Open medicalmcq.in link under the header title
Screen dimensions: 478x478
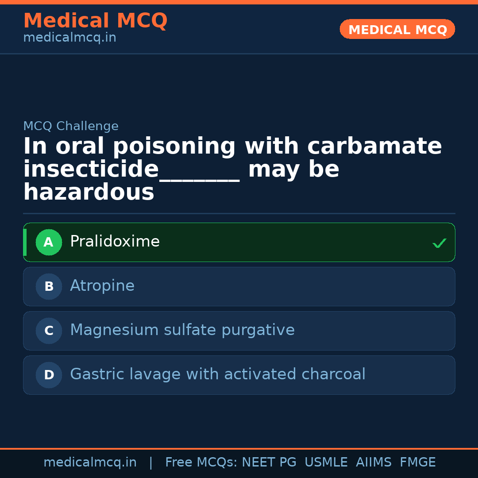(x=69, y=38)
